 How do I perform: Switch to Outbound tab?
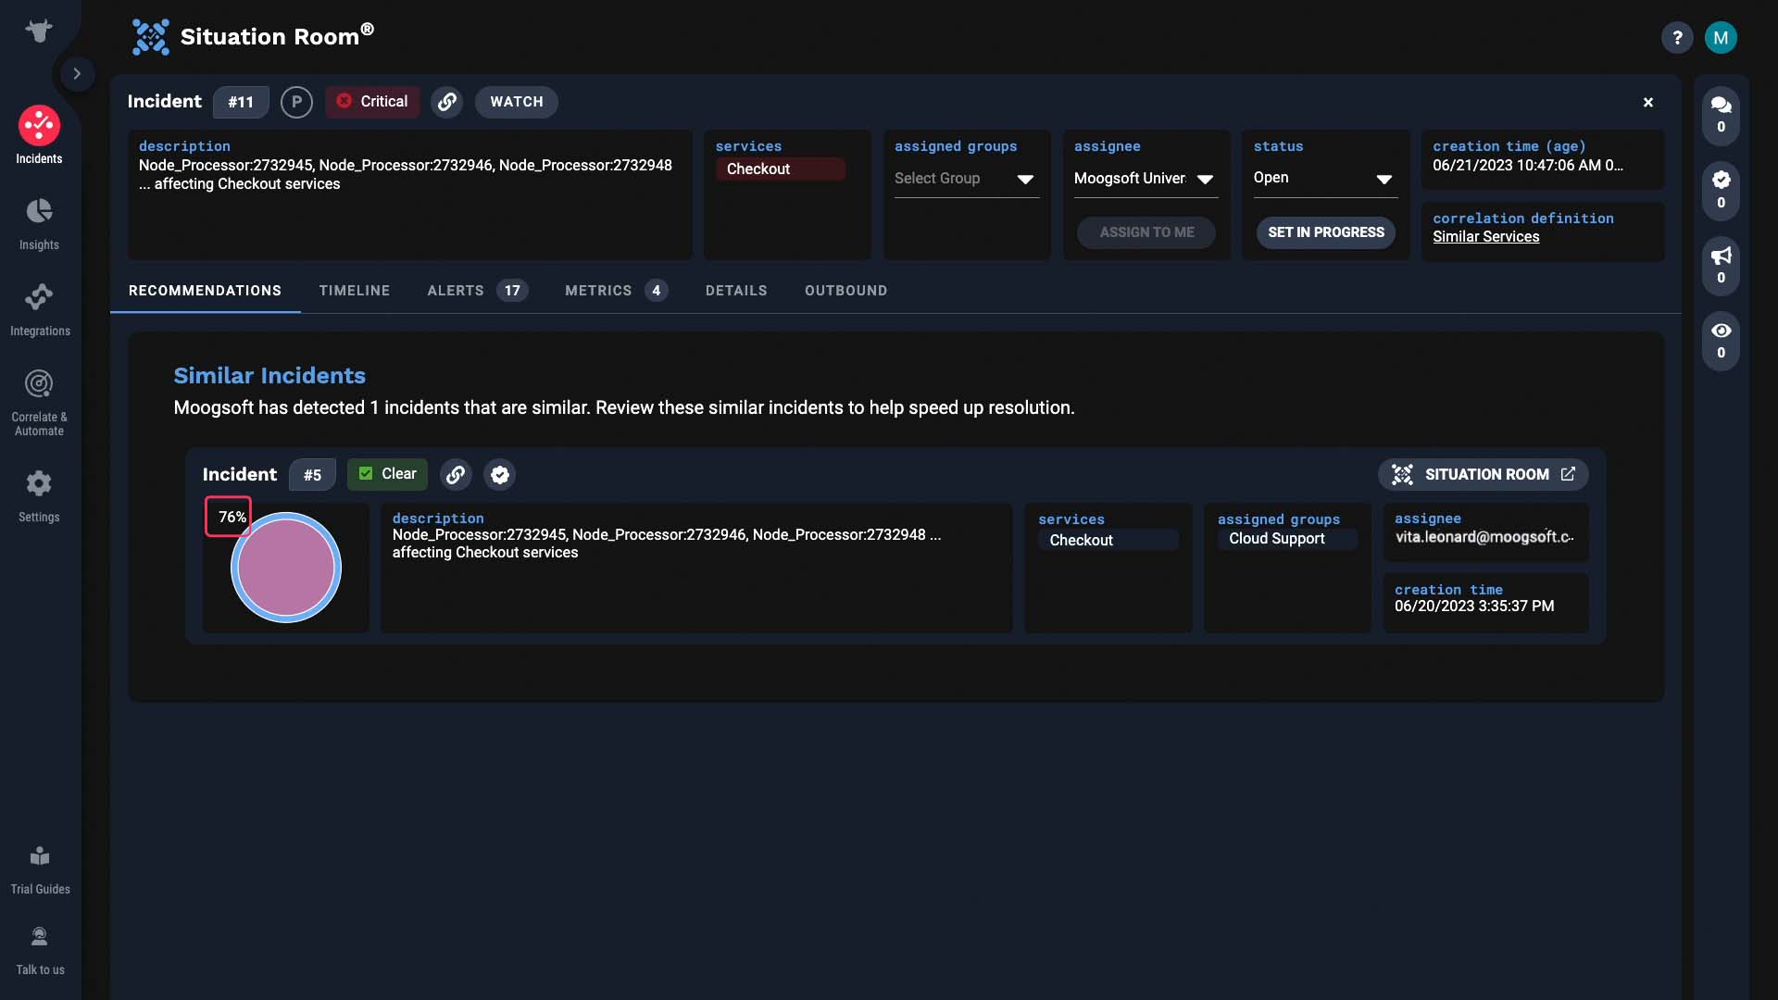[845, 291]
